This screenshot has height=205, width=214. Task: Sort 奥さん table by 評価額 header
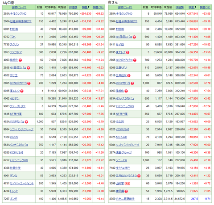pyautogui.click(x=179, y=7)
